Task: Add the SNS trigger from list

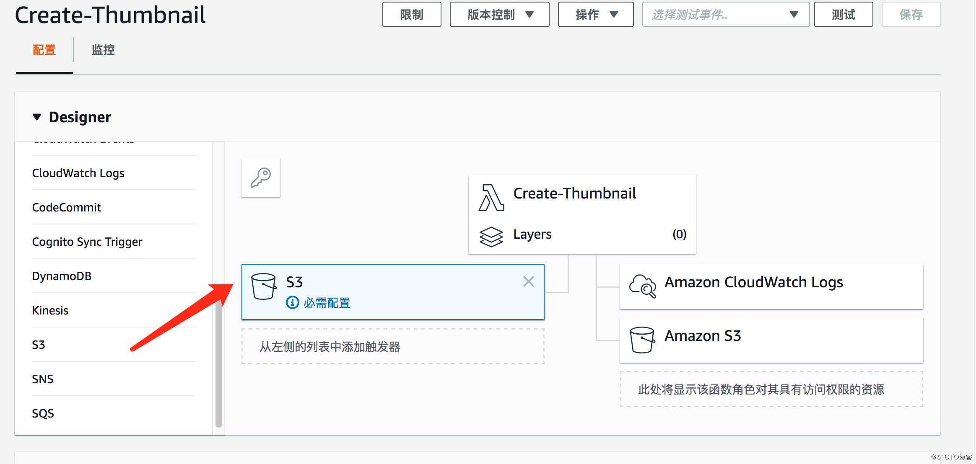Action: 43,379
